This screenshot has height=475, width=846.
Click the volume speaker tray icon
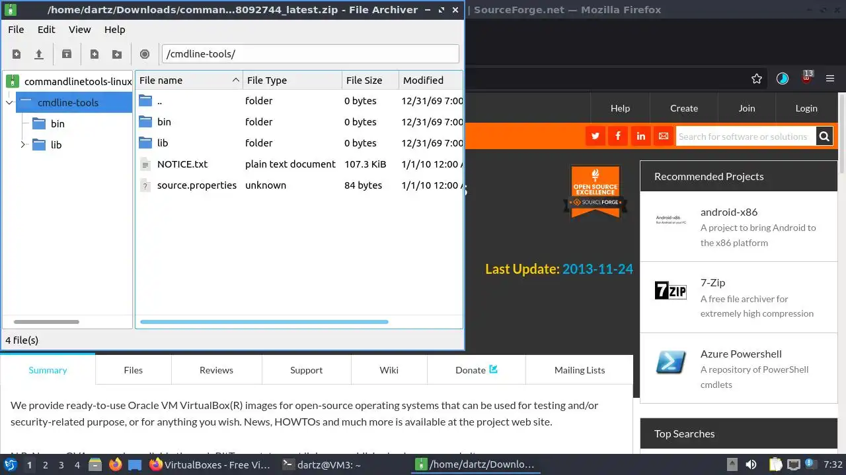click(751, 465)
